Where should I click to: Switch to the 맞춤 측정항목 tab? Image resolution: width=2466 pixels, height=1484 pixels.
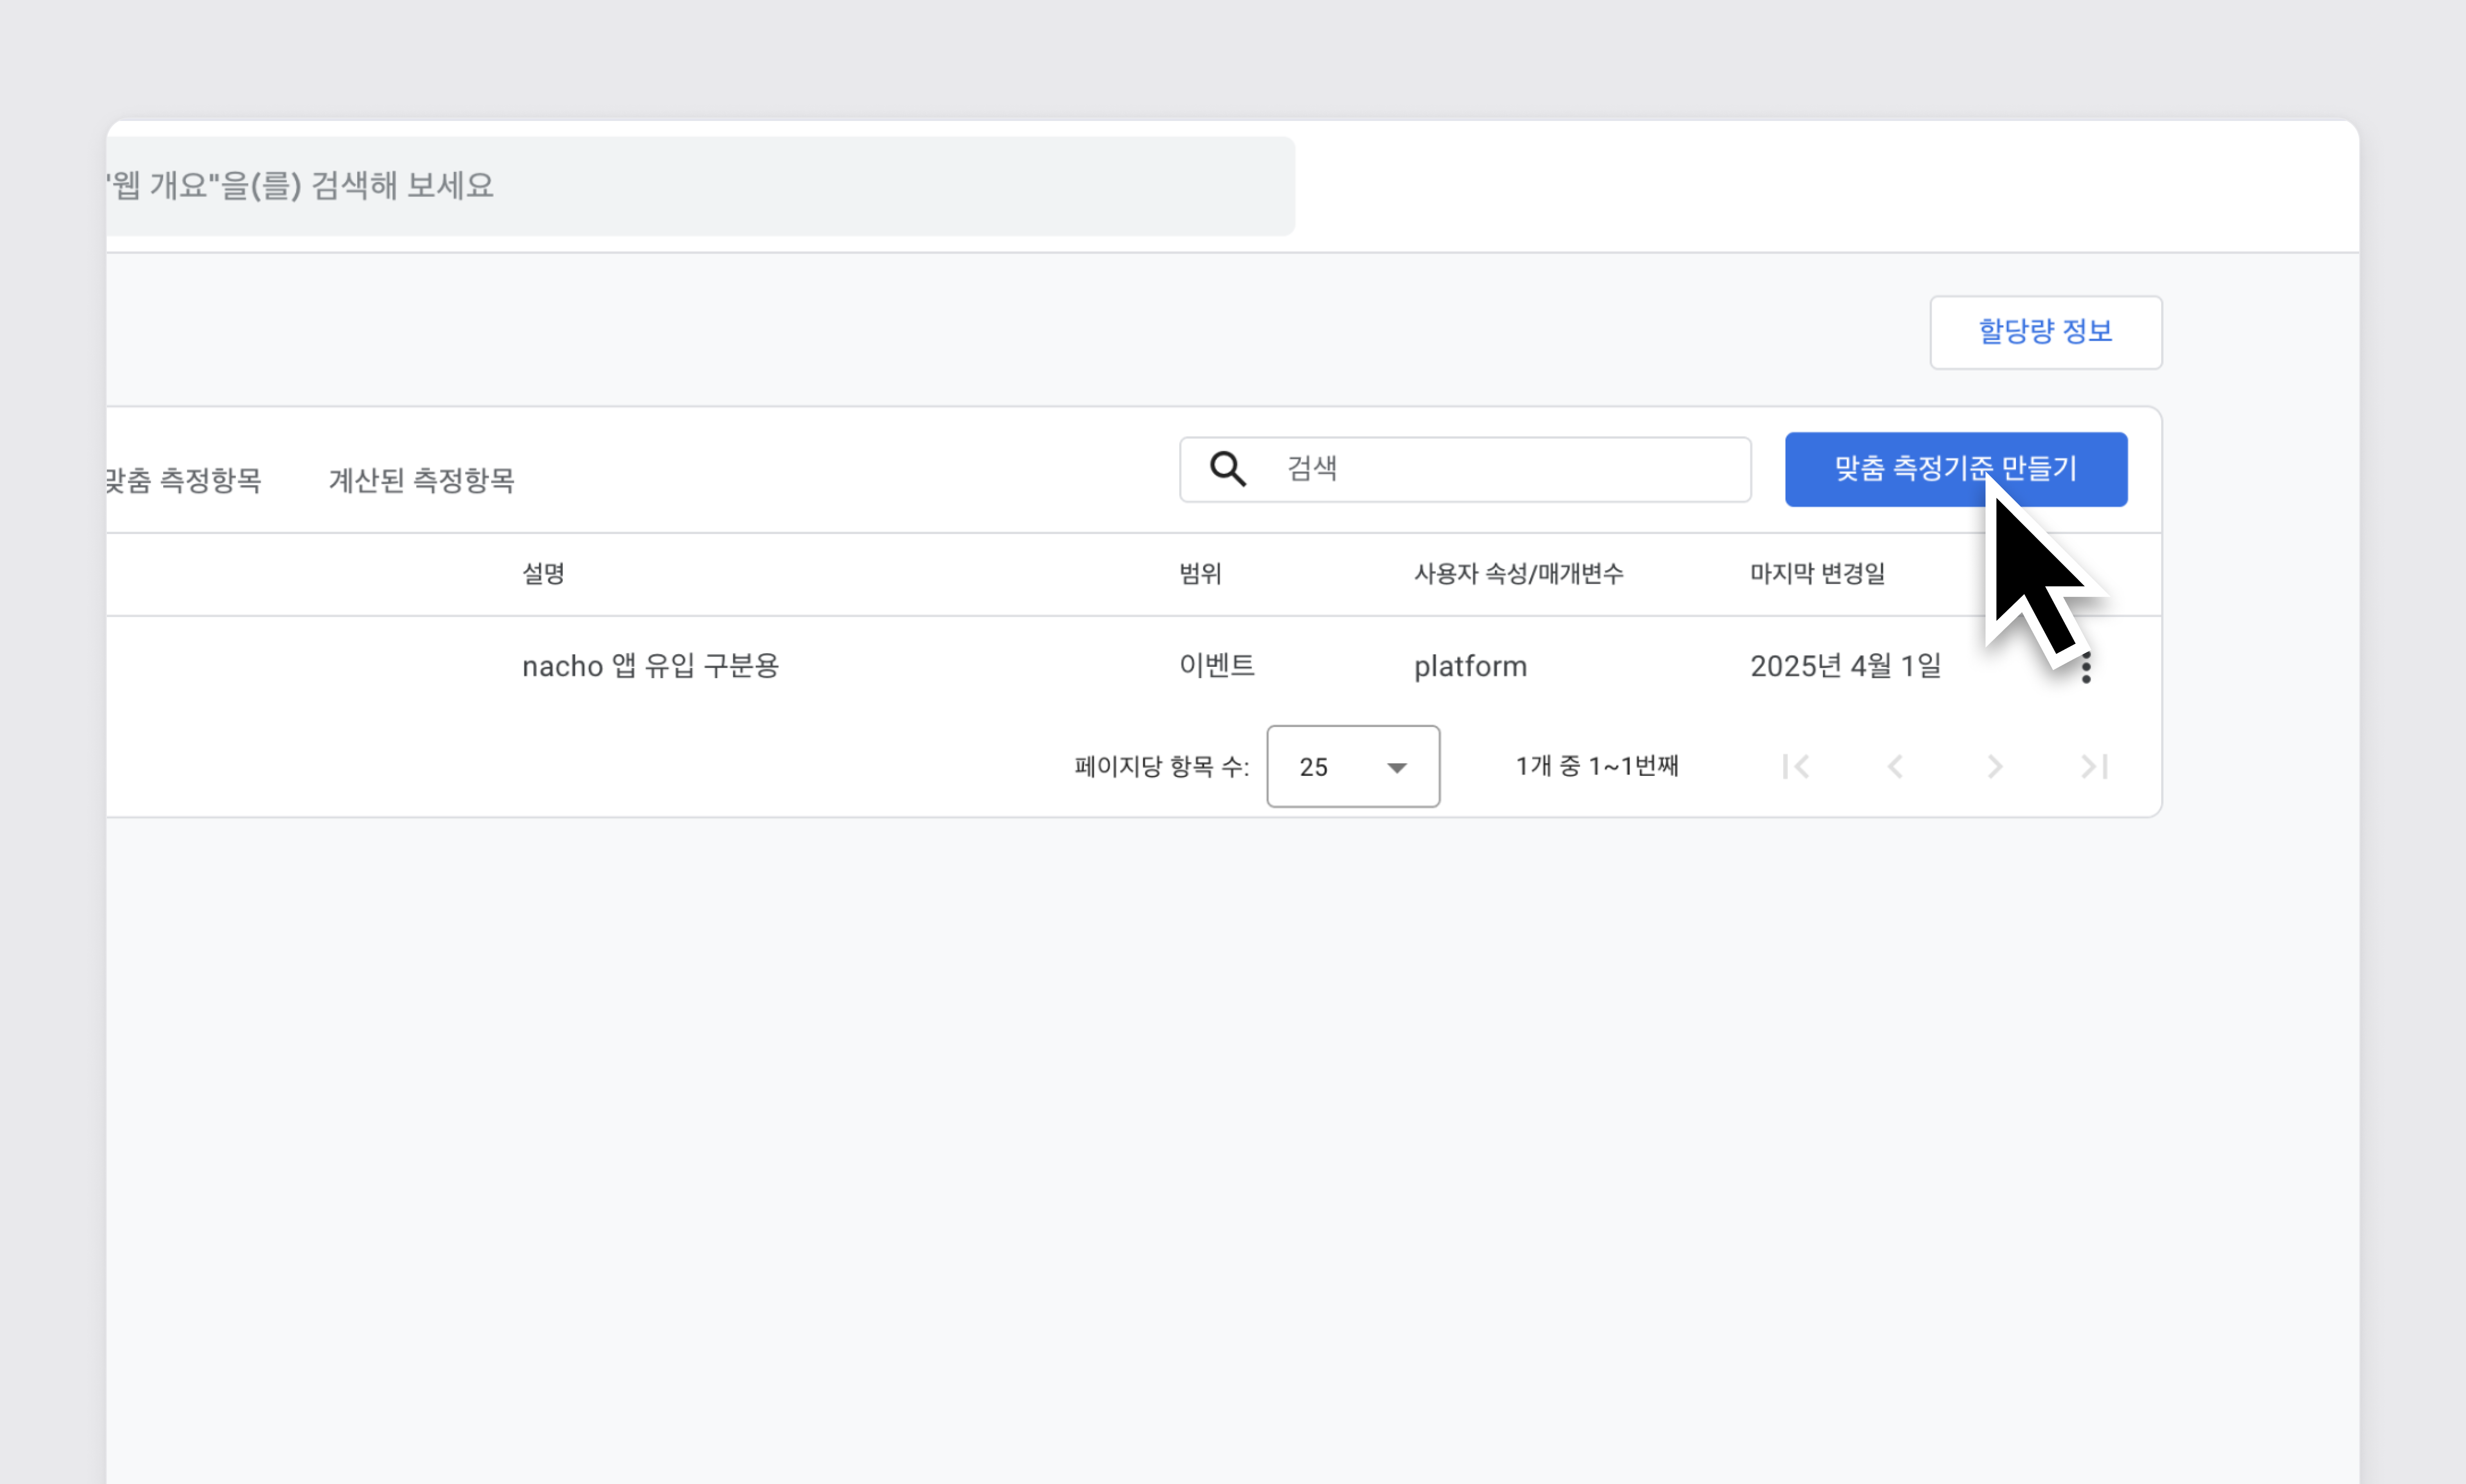(185, 480)
